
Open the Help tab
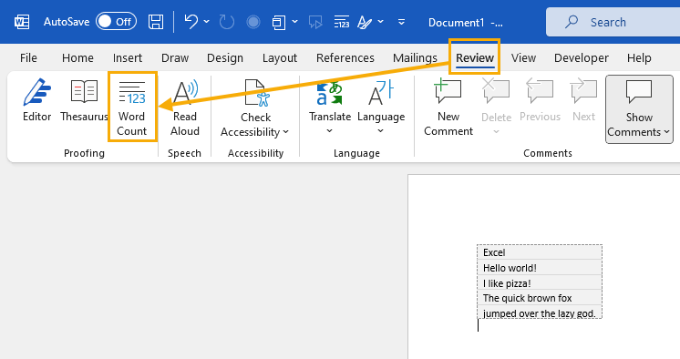[x=639, y=57]
